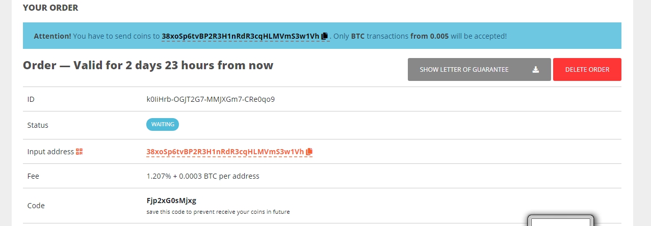
Task: Copy the address in the blue Attention banner
Action: [325, 36]
